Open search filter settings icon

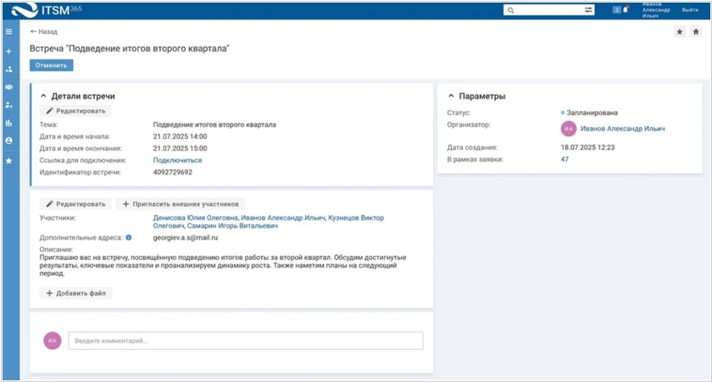pos(588,10)
